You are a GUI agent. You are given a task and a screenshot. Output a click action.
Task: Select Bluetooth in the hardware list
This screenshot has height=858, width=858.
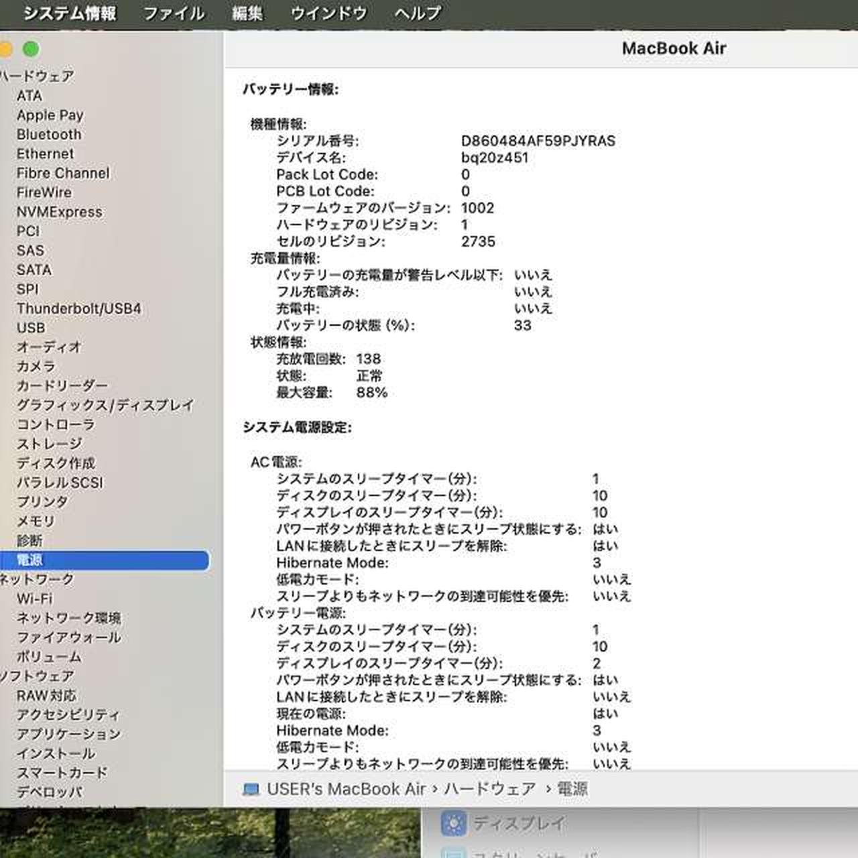[x=49, y=135]
